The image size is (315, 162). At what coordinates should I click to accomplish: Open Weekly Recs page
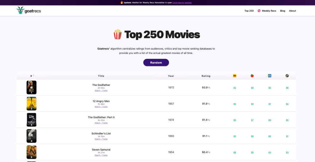(x=269, y=11)
